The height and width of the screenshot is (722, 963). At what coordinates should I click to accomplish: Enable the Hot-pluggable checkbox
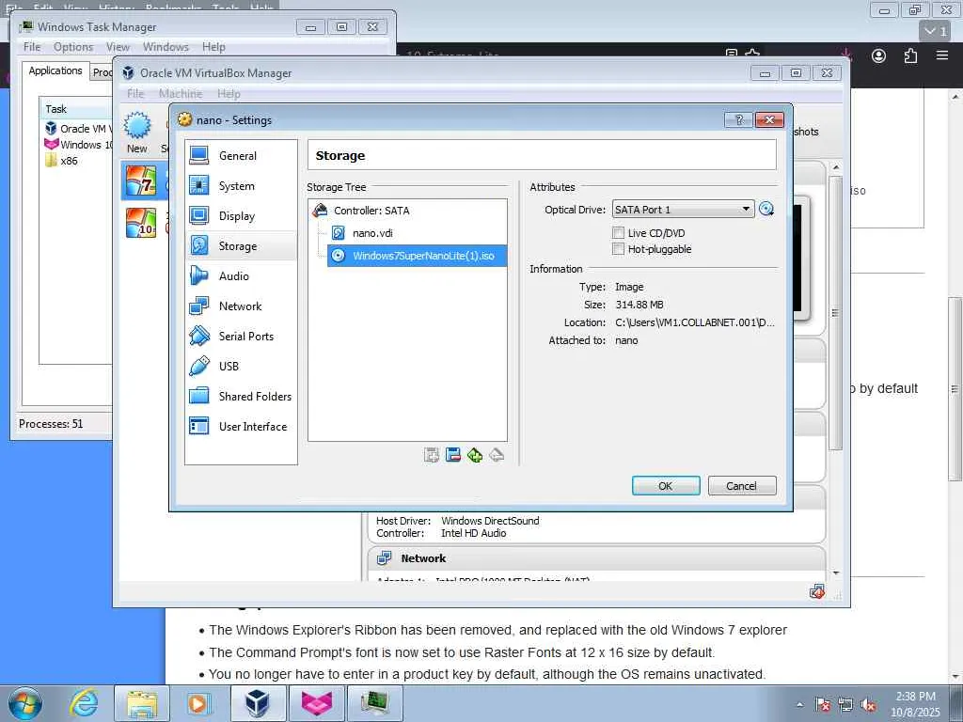click(619, 248)
